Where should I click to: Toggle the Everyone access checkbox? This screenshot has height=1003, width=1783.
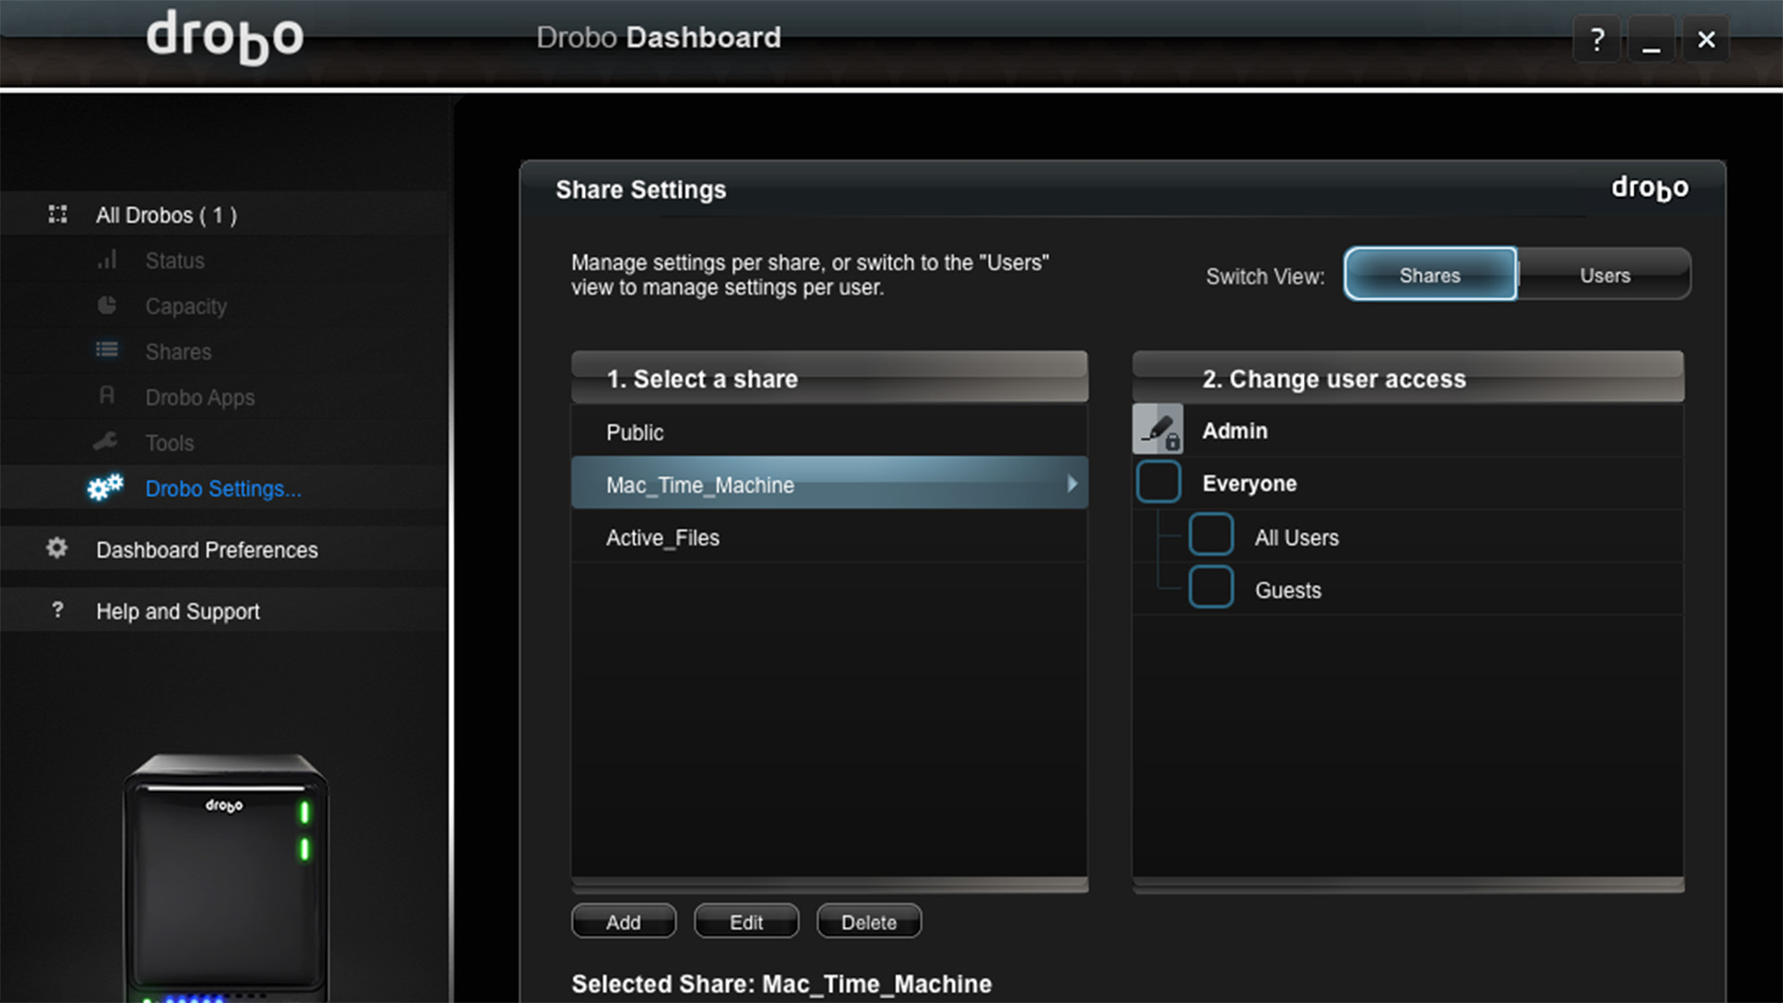[1158, 482]
